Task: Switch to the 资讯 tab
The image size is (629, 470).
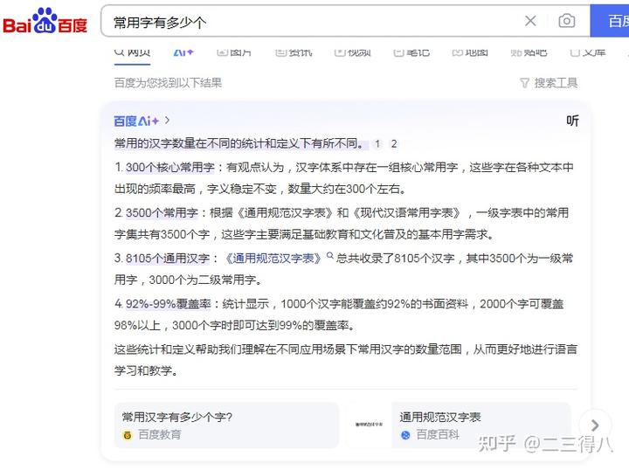Action: click(294, 52)
